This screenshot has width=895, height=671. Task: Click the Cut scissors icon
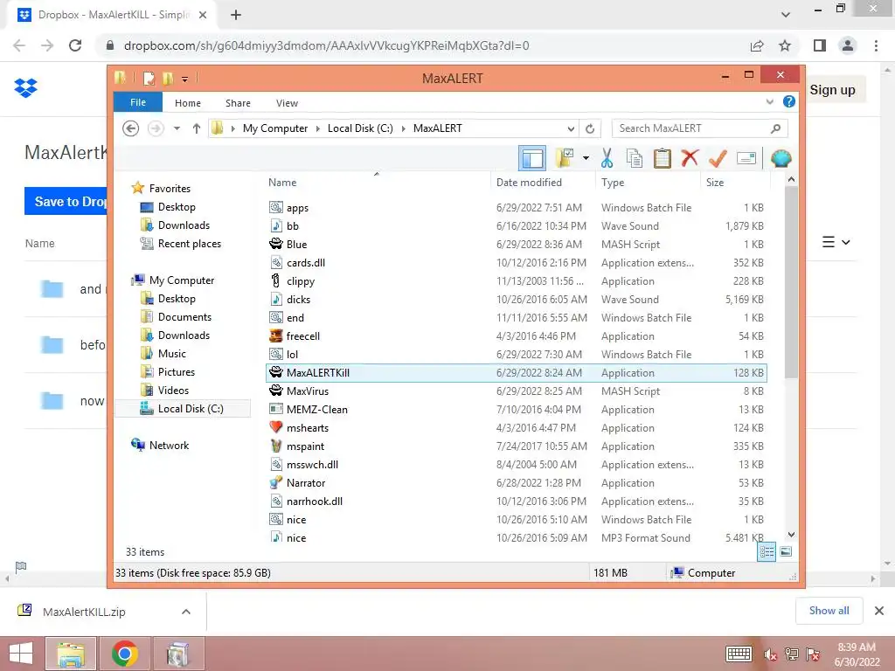click(x=607, y=158)
